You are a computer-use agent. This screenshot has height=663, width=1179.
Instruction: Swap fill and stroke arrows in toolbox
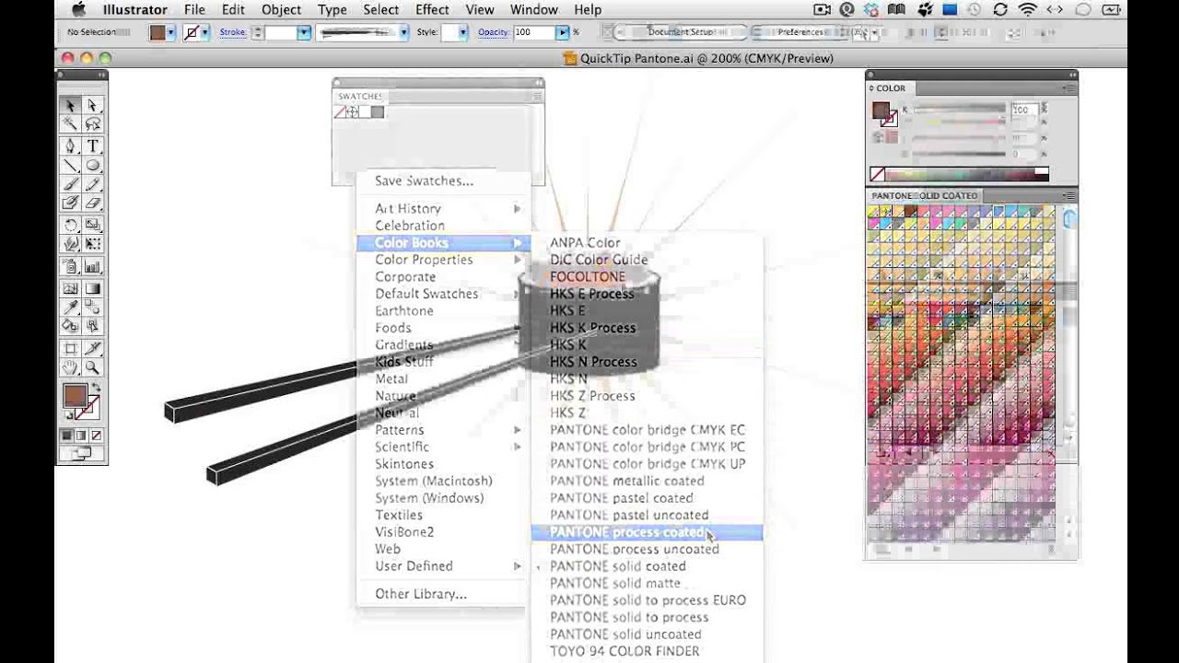[96, 389]
